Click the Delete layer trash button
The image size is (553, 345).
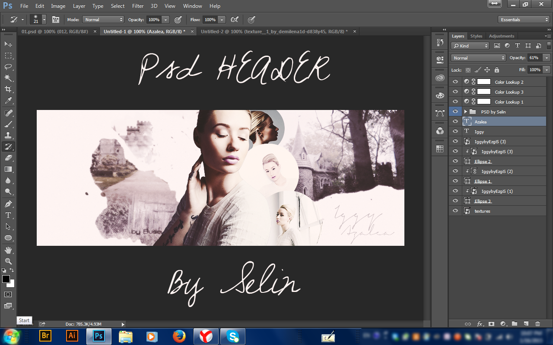[537, 324]
